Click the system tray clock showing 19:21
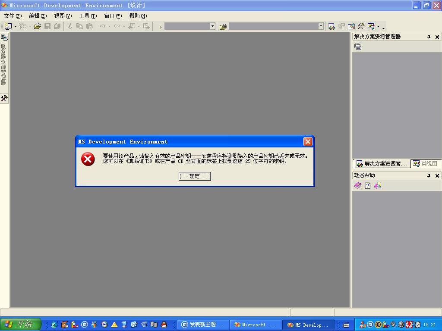The height and width of the screenshot is (331, 442). (x=429, y=325)
